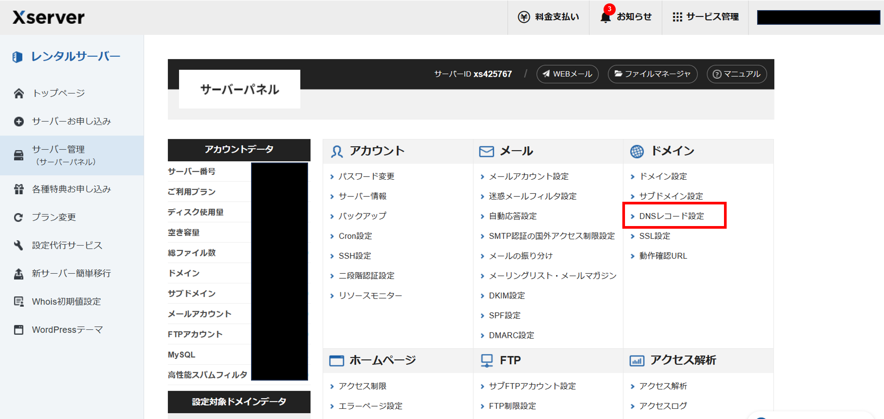Open 新サーバー簡単移行 in sidebar
Viewport: 884px width, 419px height.
coord(72,274)
